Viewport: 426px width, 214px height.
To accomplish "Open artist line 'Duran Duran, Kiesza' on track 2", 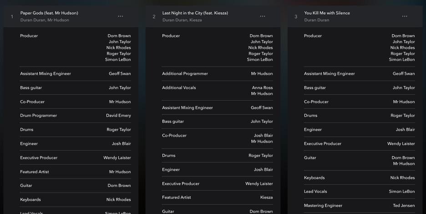I will tap(182, 20).
